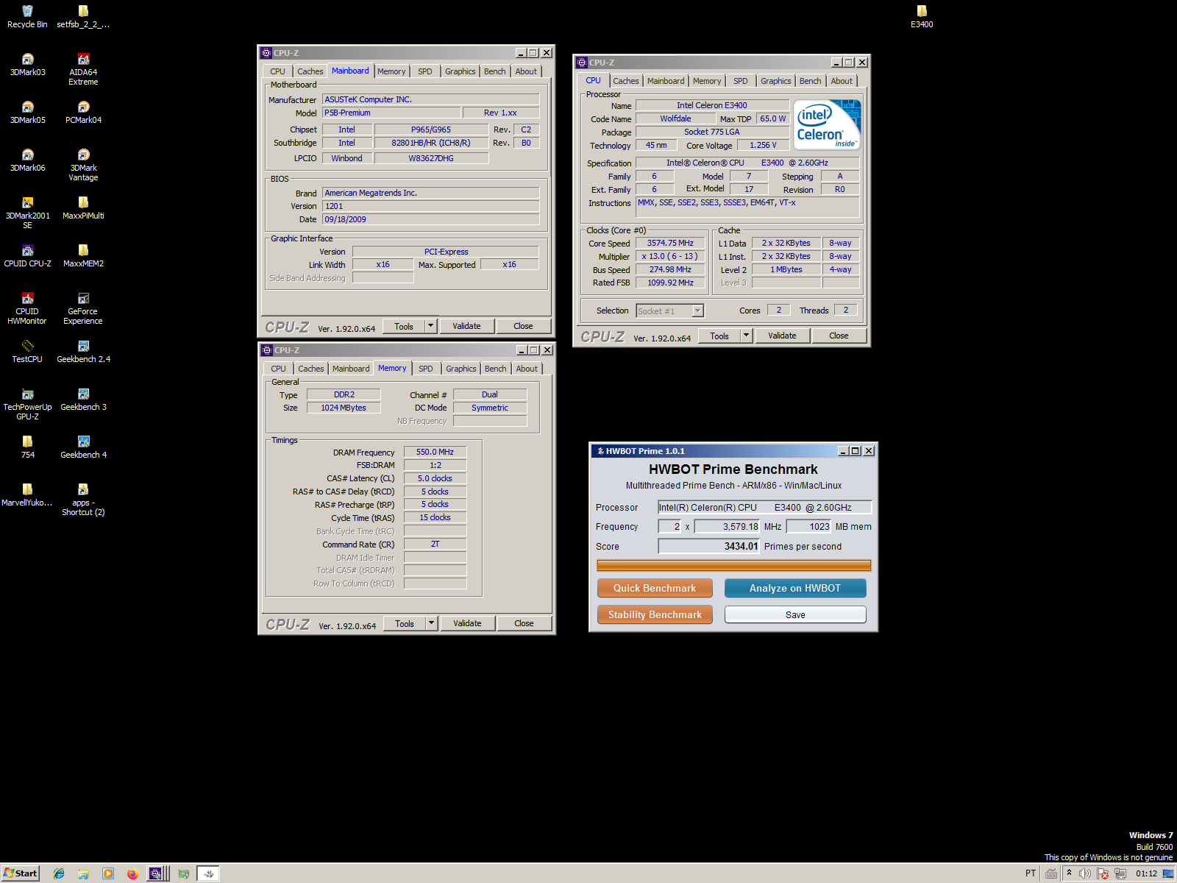1177x883 pixels.
Task: Click the taskbar clock showing 01:12
Action: (1146, 873)
